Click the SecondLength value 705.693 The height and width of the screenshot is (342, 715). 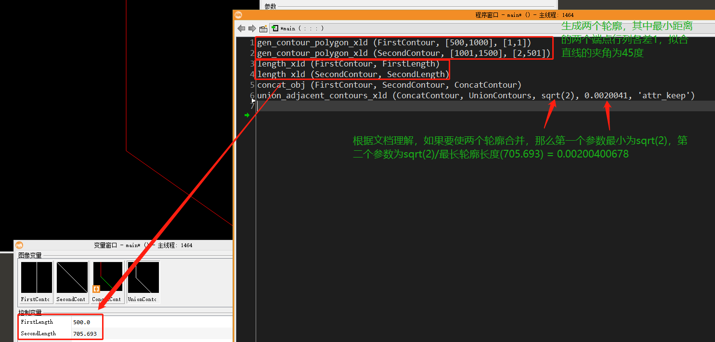[x=85, y=333]
